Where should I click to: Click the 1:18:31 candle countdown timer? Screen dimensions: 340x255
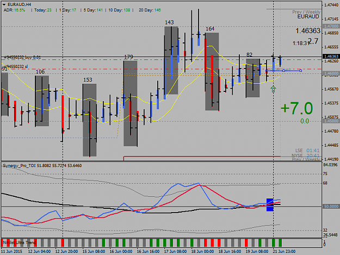click(x=300, y=43)
